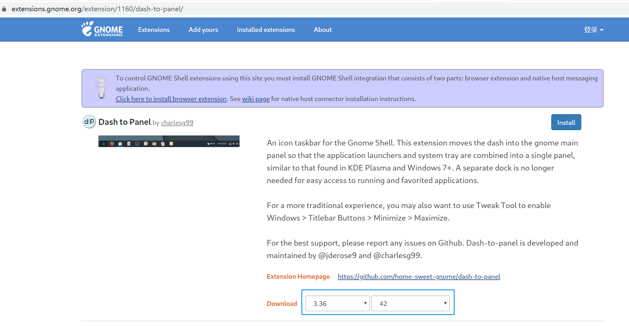Click here to install browser extension link
This screenshot has width=629, height=326.
click(171, 99)
